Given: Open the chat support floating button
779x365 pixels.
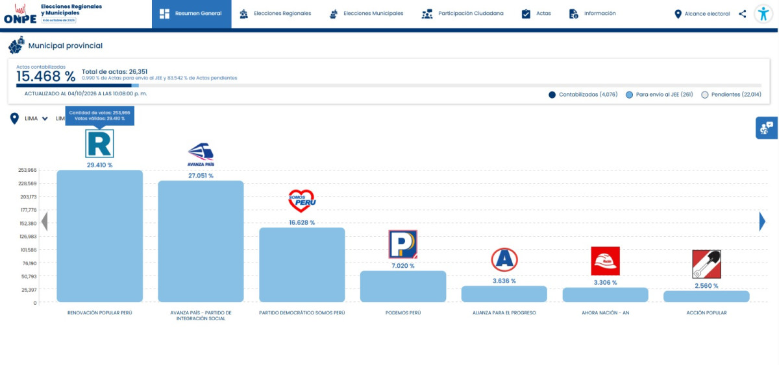Looking at the screenshot, I should pos(767,128).
